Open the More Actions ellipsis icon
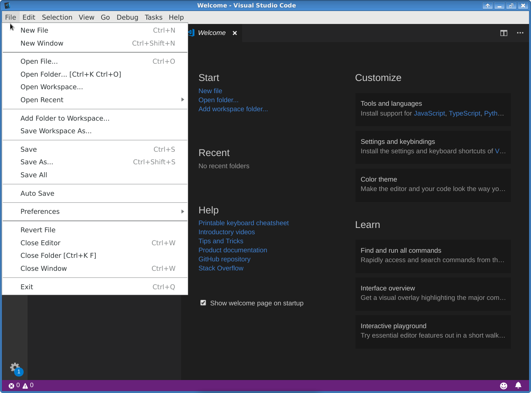This screenshot has height=393, width=531. pos(520,33)
